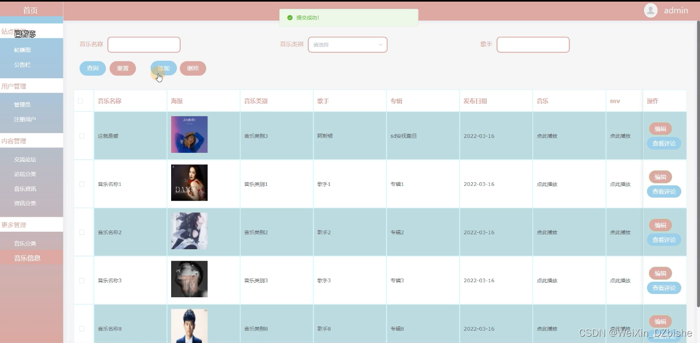Click the 重置 button
The image size is (700, 343).
point(123,68)
